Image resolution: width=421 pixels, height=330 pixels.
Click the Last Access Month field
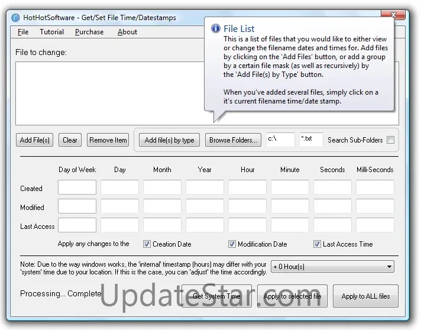162,225
